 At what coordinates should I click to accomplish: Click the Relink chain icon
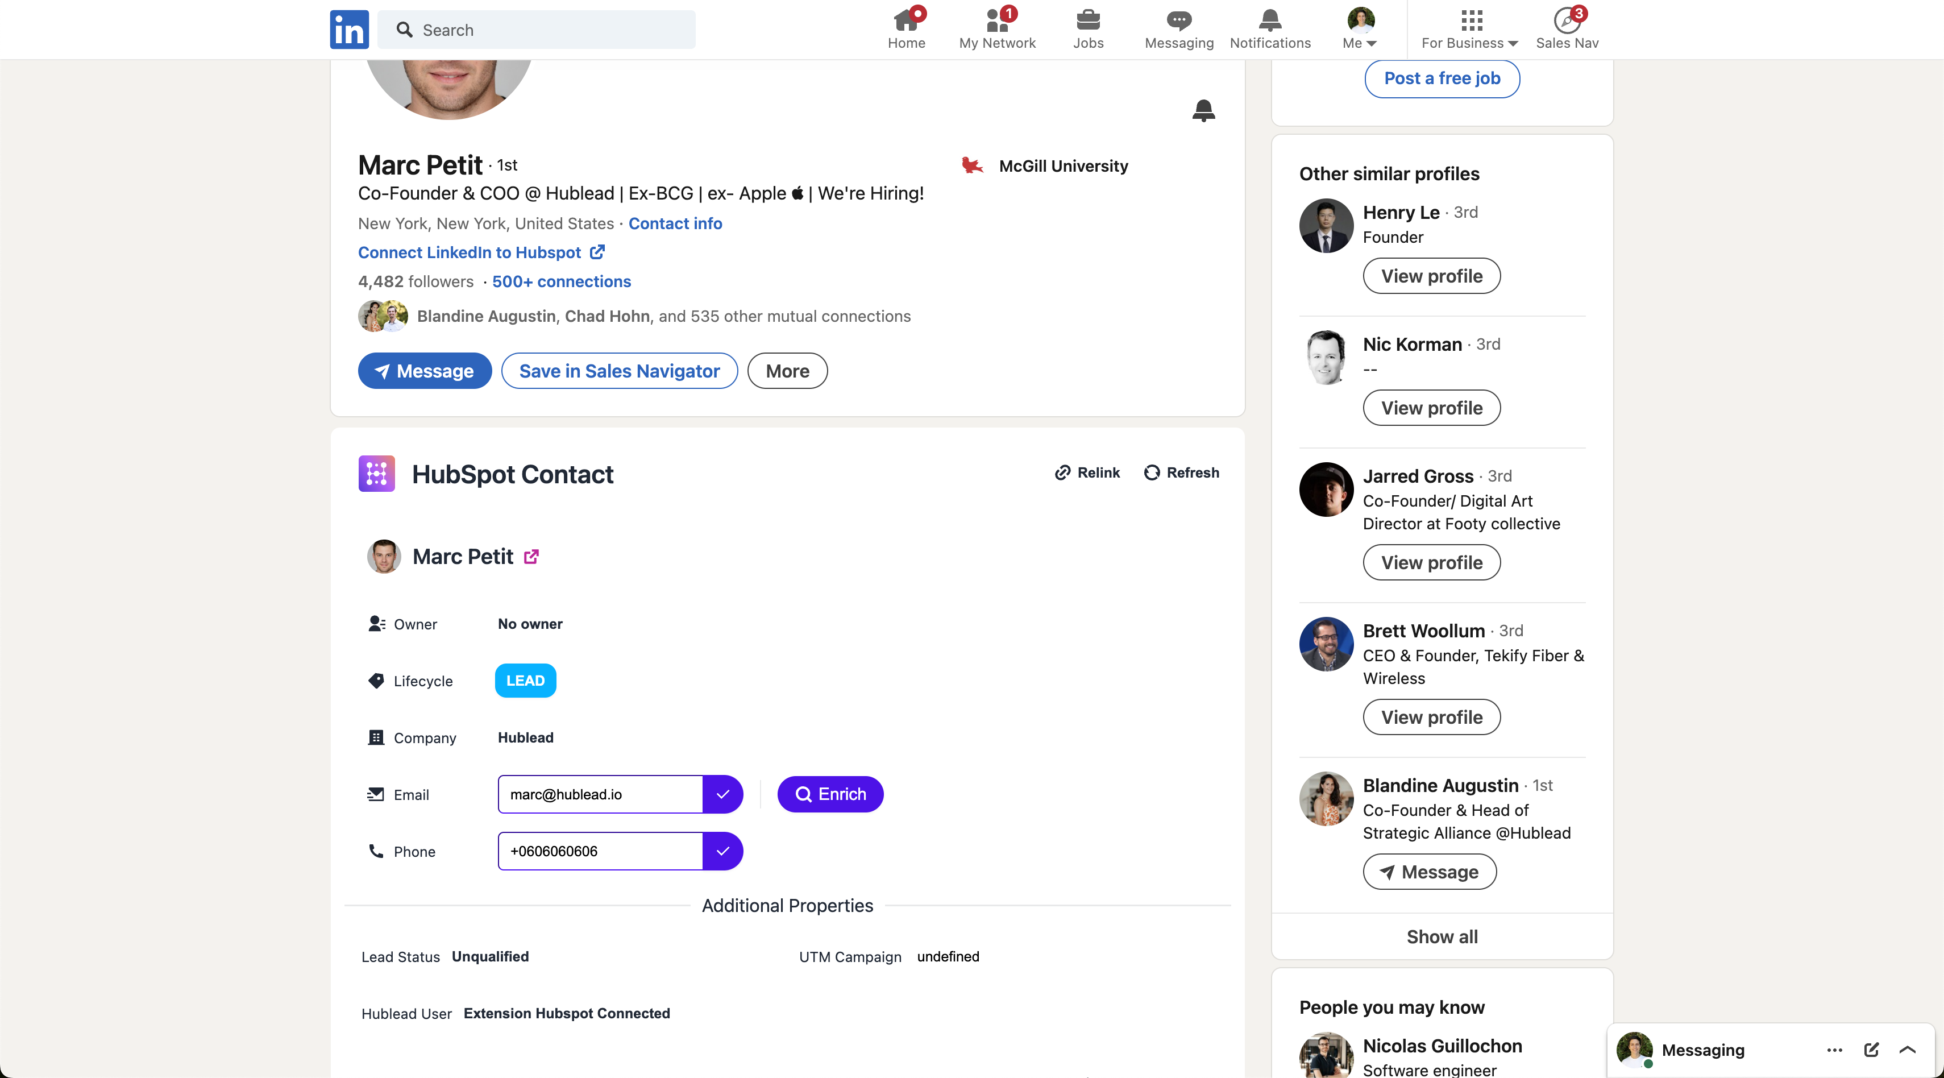point(1062,472)
